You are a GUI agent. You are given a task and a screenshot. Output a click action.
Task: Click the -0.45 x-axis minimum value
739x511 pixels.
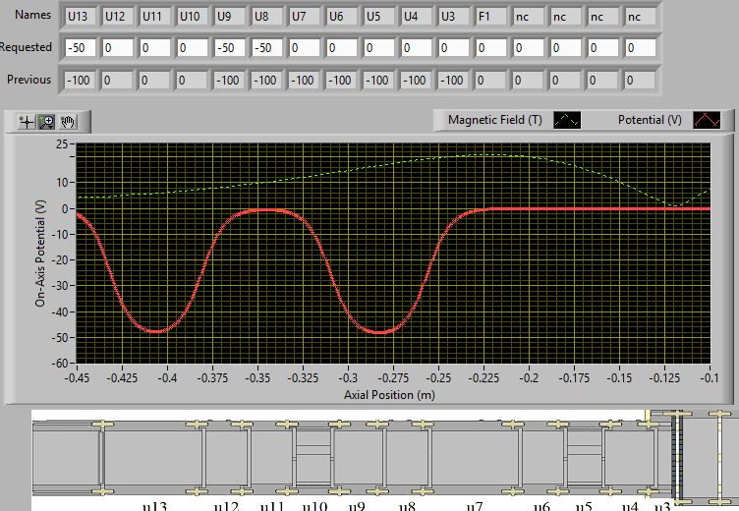point(77,377)
